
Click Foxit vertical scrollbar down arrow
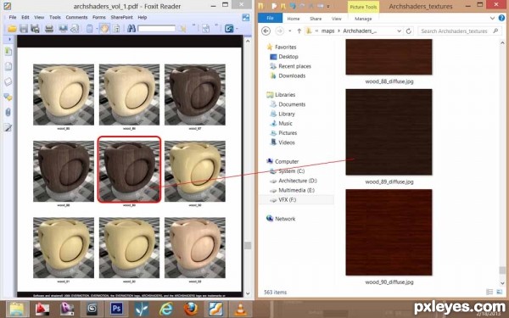[x=248, y=293]
